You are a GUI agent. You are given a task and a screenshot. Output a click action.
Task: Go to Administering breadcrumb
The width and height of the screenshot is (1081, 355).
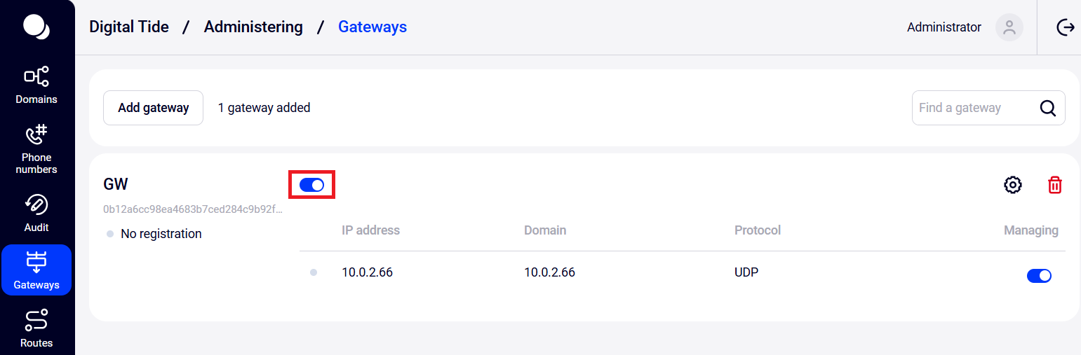click(x=253, y=27)
